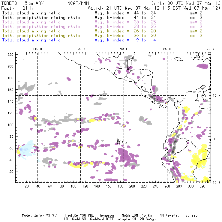Click the y-axis tick label '200'
Image resolution: width=222 pixels, height=222 pixels.
10,66
